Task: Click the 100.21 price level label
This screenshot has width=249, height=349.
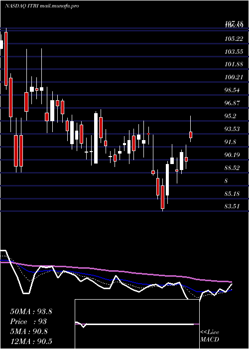Action: pos(234,77)
